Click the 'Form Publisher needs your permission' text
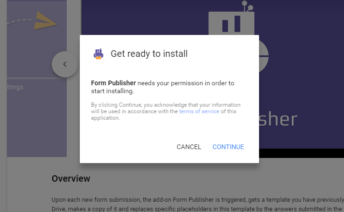Screen dimensions: 344x212 click(162, 87)
